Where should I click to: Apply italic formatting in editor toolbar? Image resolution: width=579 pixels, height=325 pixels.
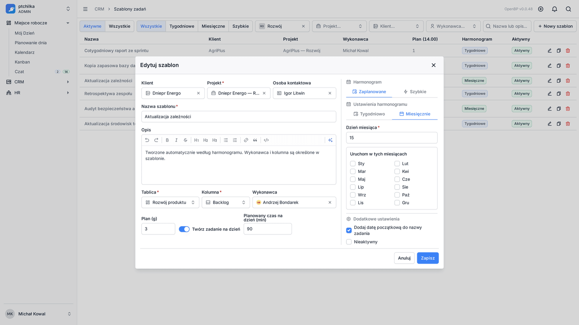[x=176, y=140]
